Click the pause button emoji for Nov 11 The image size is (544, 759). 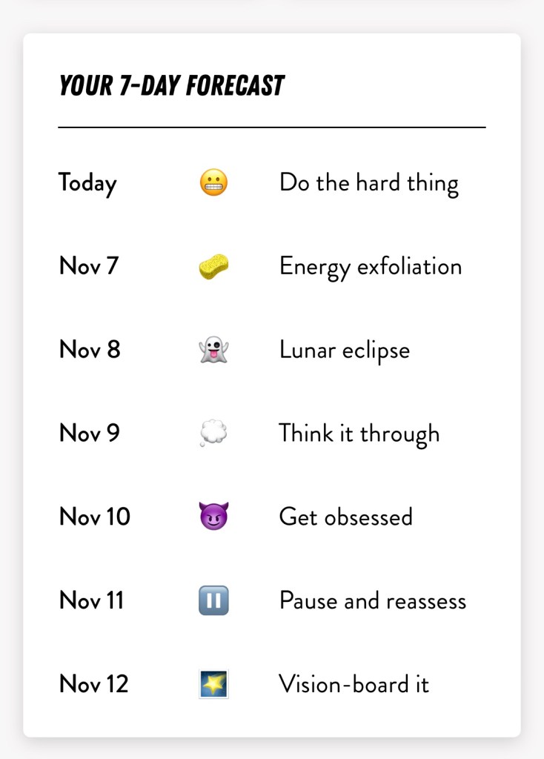pos(213,600)
